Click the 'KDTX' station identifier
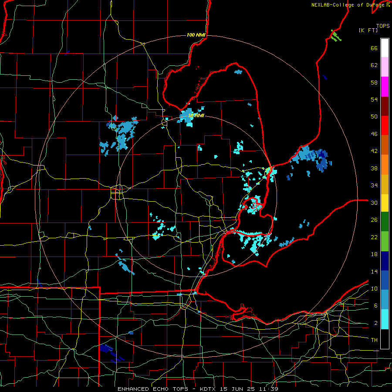 [209, 389]
